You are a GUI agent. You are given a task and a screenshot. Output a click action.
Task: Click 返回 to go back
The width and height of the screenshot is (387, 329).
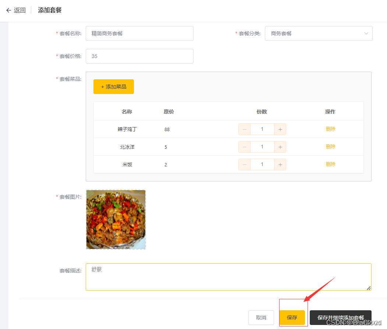pos(19,10)
